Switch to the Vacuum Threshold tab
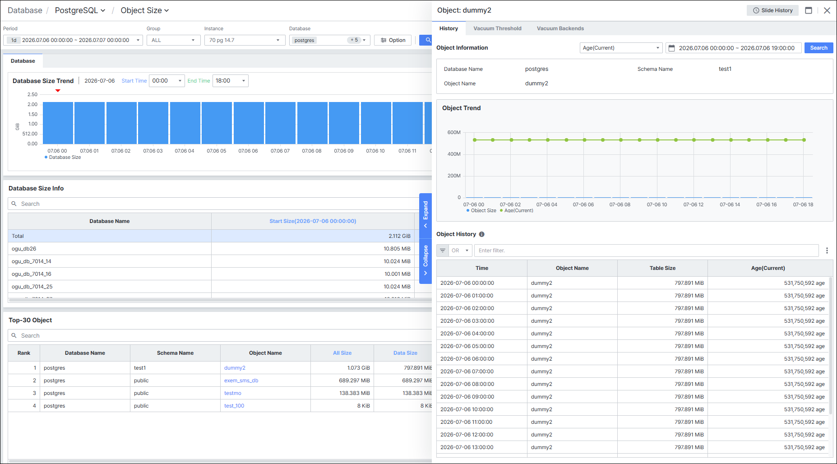The height and width of the screenshot is (464, 837). click(x=497, y=28)
